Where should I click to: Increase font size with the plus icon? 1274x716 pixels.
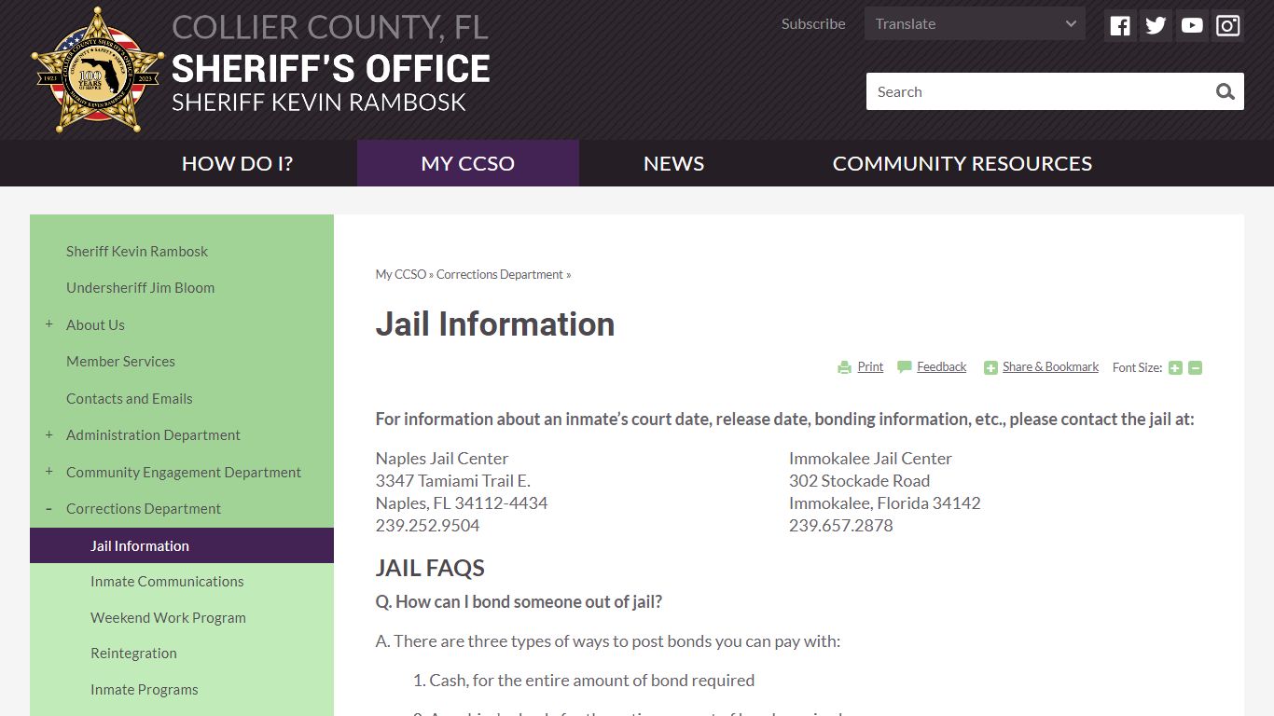[x=1175, y=367]
